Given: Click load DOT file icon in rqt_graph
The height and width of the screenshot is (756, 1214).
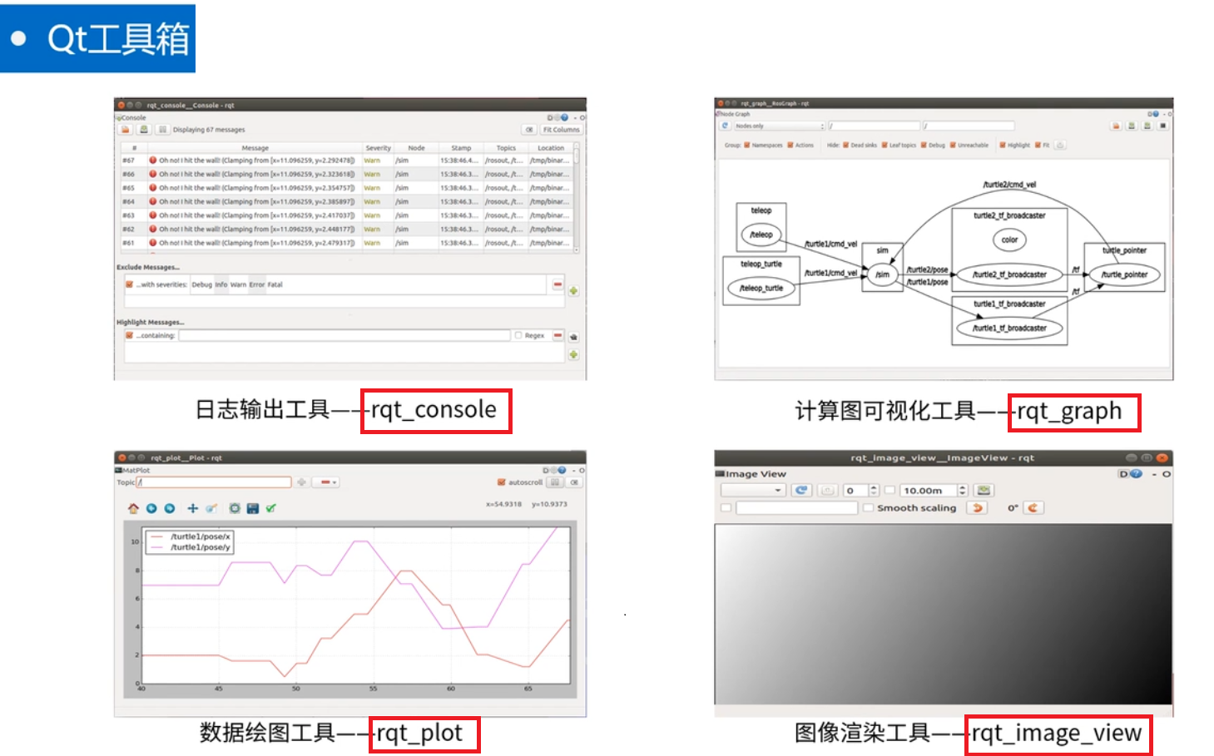Looking at the screenshot, I should [x=1116, y=126].
